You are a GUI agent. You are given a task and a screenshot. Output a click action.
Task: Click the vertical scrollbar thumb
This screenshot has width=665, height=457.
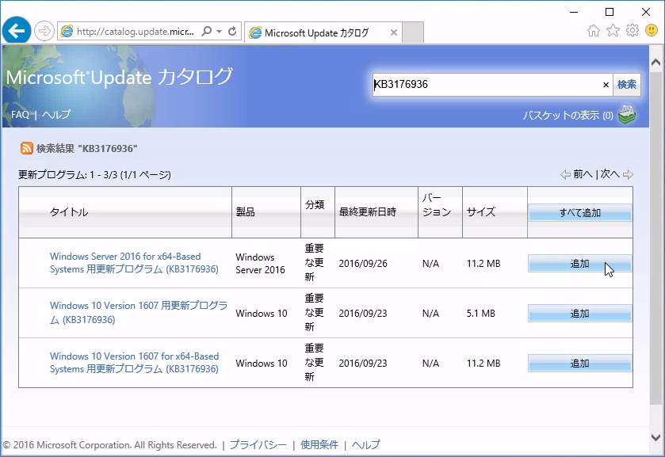(x=655, y=238)
